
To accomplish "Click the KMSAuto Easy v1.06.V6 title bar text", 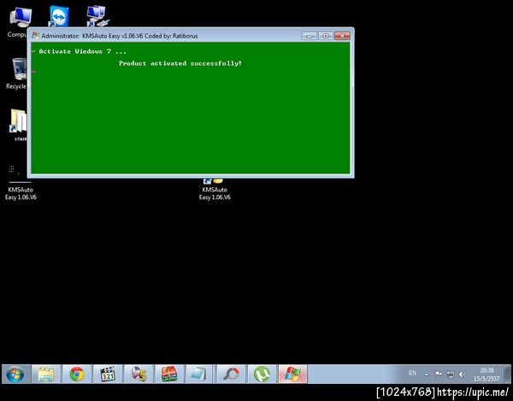I will [120, 36].
